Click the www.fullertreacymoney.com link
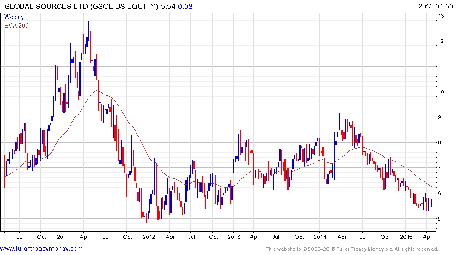457x255 pixels. (41, 249)
